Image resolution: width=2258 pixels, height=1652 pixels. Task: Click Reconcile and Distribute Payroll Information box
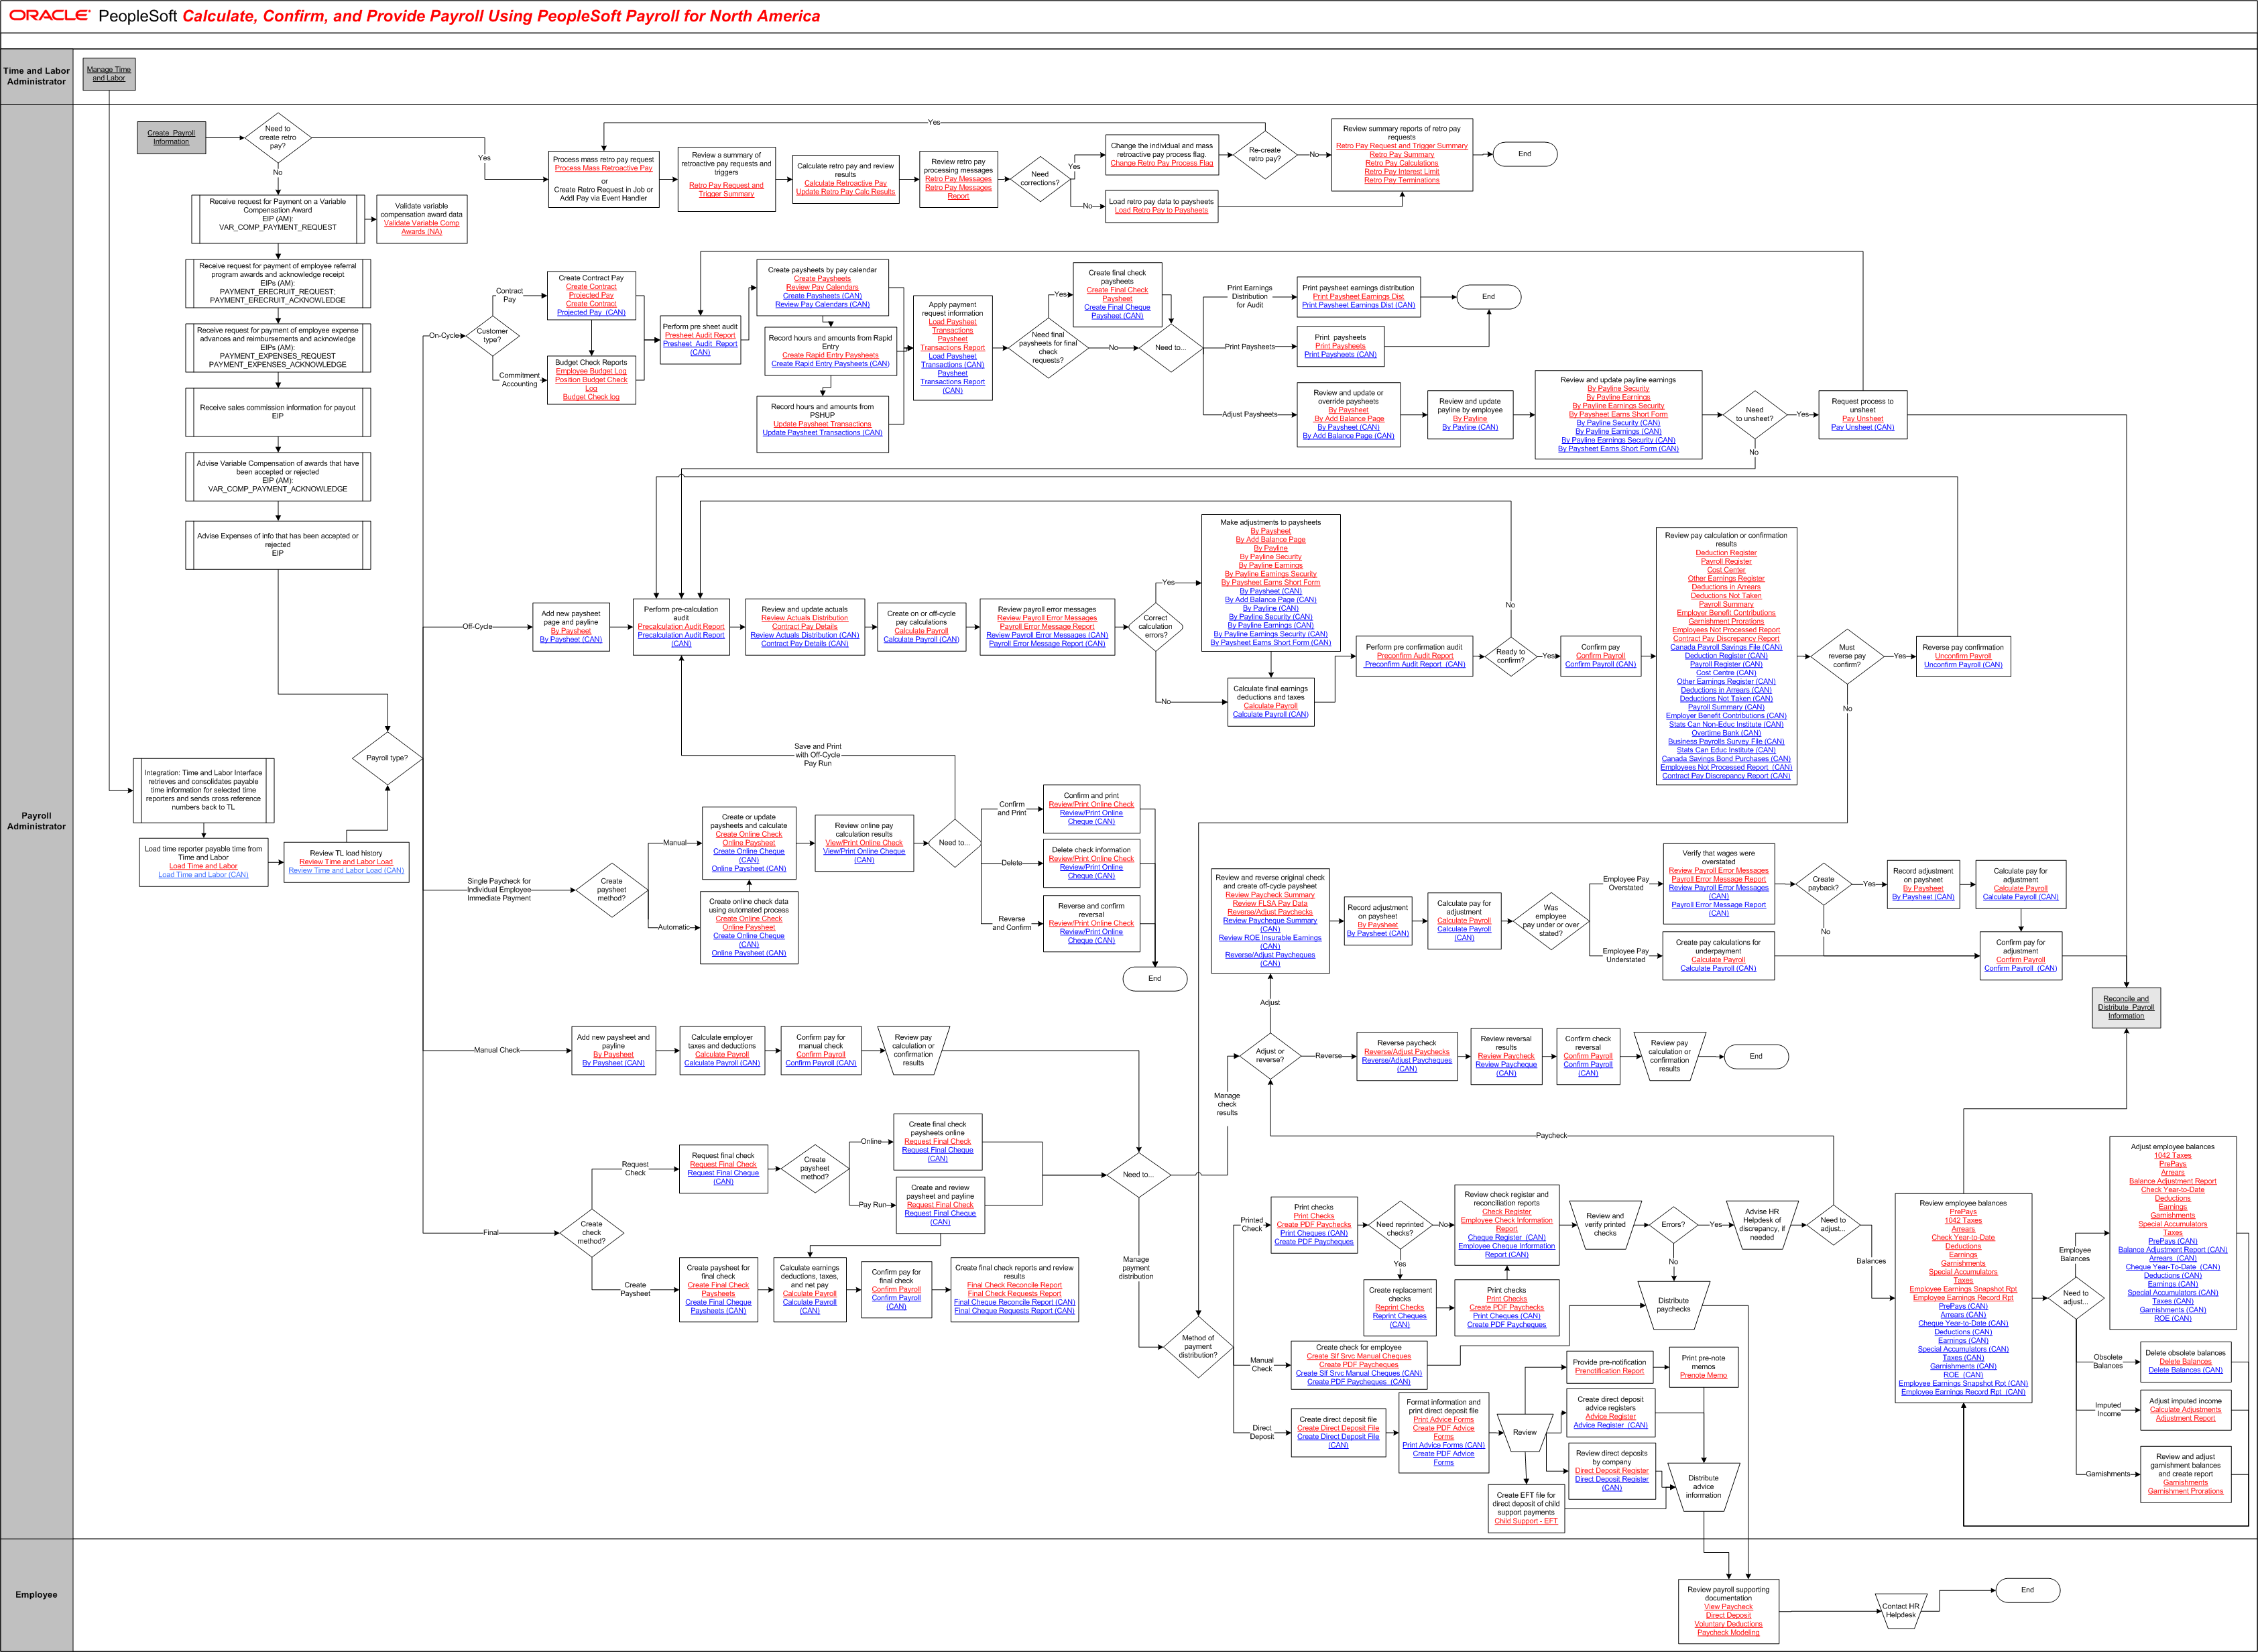[2126, 1007]
